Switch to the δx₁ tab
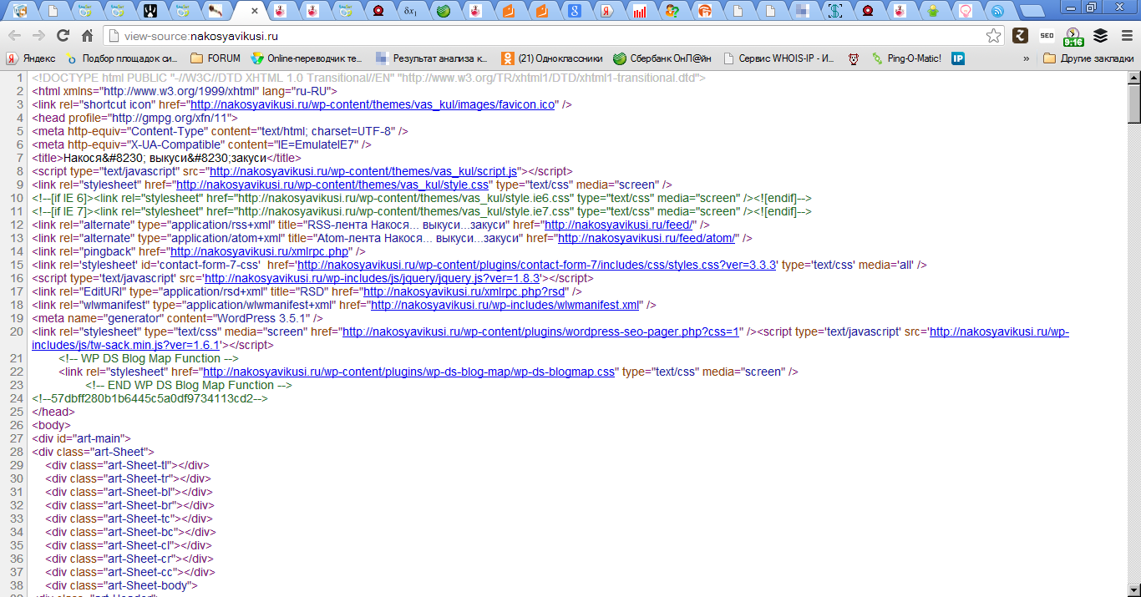Viewport: 1141px width, 597px height. 410,11
